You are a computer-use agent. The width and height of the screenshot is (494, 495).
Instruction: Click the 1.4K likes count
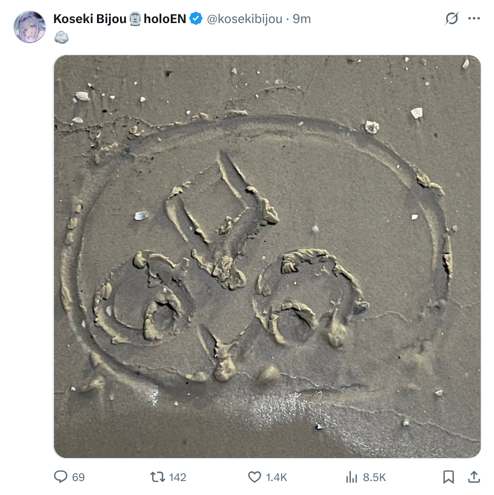(276, 477)
